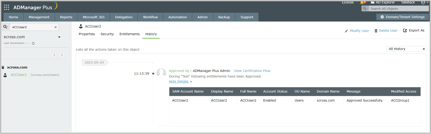Click the Domain/Tenant Settings gear button
The width and height of the screenshot is (431, 134).
[x=403, y=17]
